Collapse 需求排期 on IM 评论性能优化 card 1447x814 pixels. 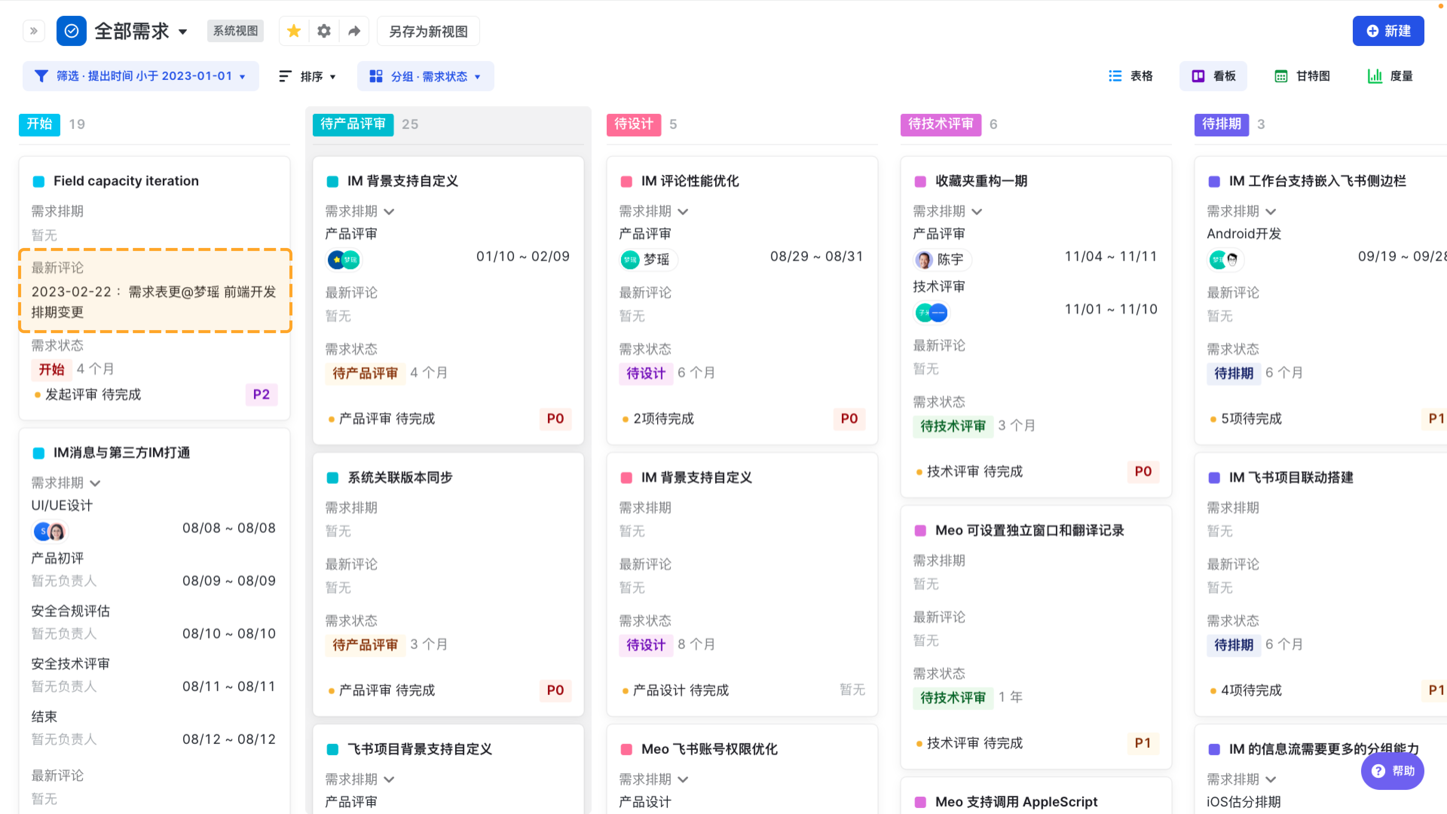pos(683,212)
